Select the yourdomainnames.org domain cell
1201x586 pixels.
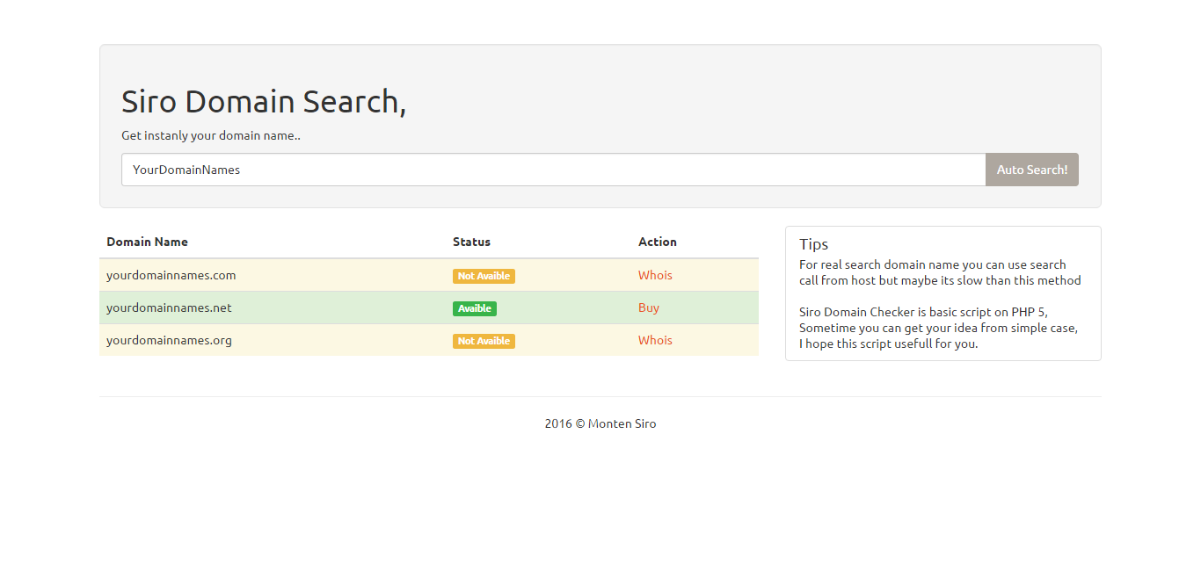273,340
